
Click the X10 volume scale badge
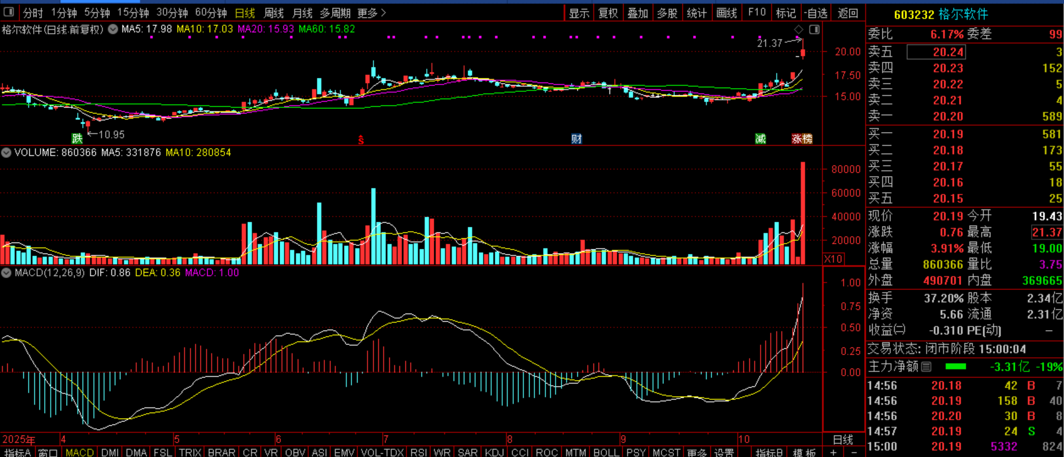833,259
